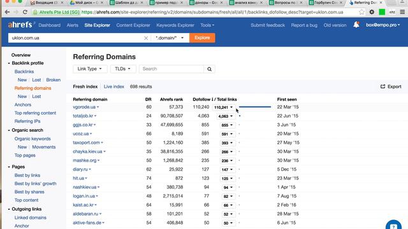
Task: Open the hit.ua referring domain
Action: click(78, 178)
